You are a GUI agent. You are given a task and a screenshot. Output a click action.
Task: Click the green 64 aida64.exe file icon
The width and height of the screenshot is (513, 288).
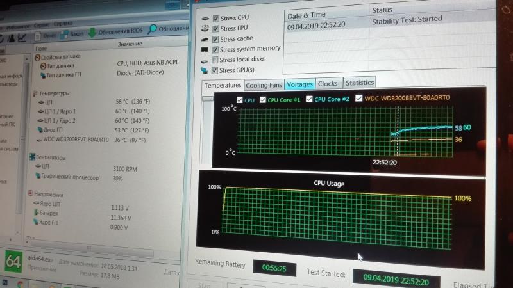click(13, 262)
